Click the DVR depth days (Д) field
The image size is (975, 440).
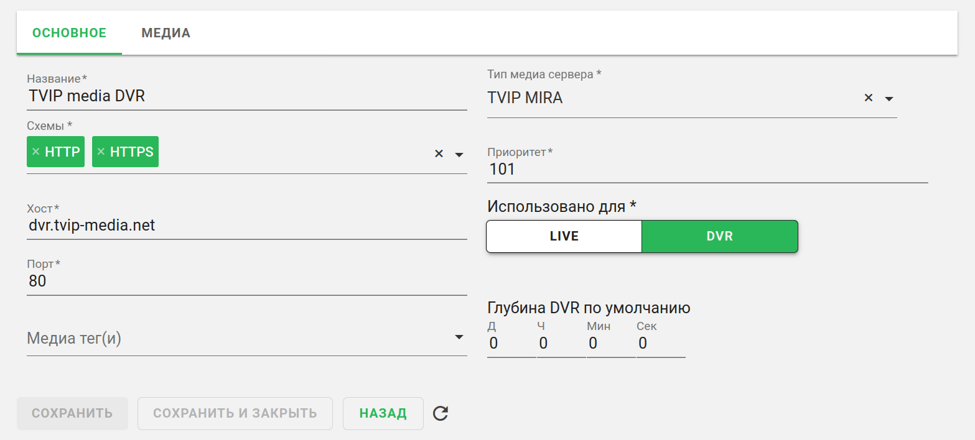coord(510,344)
